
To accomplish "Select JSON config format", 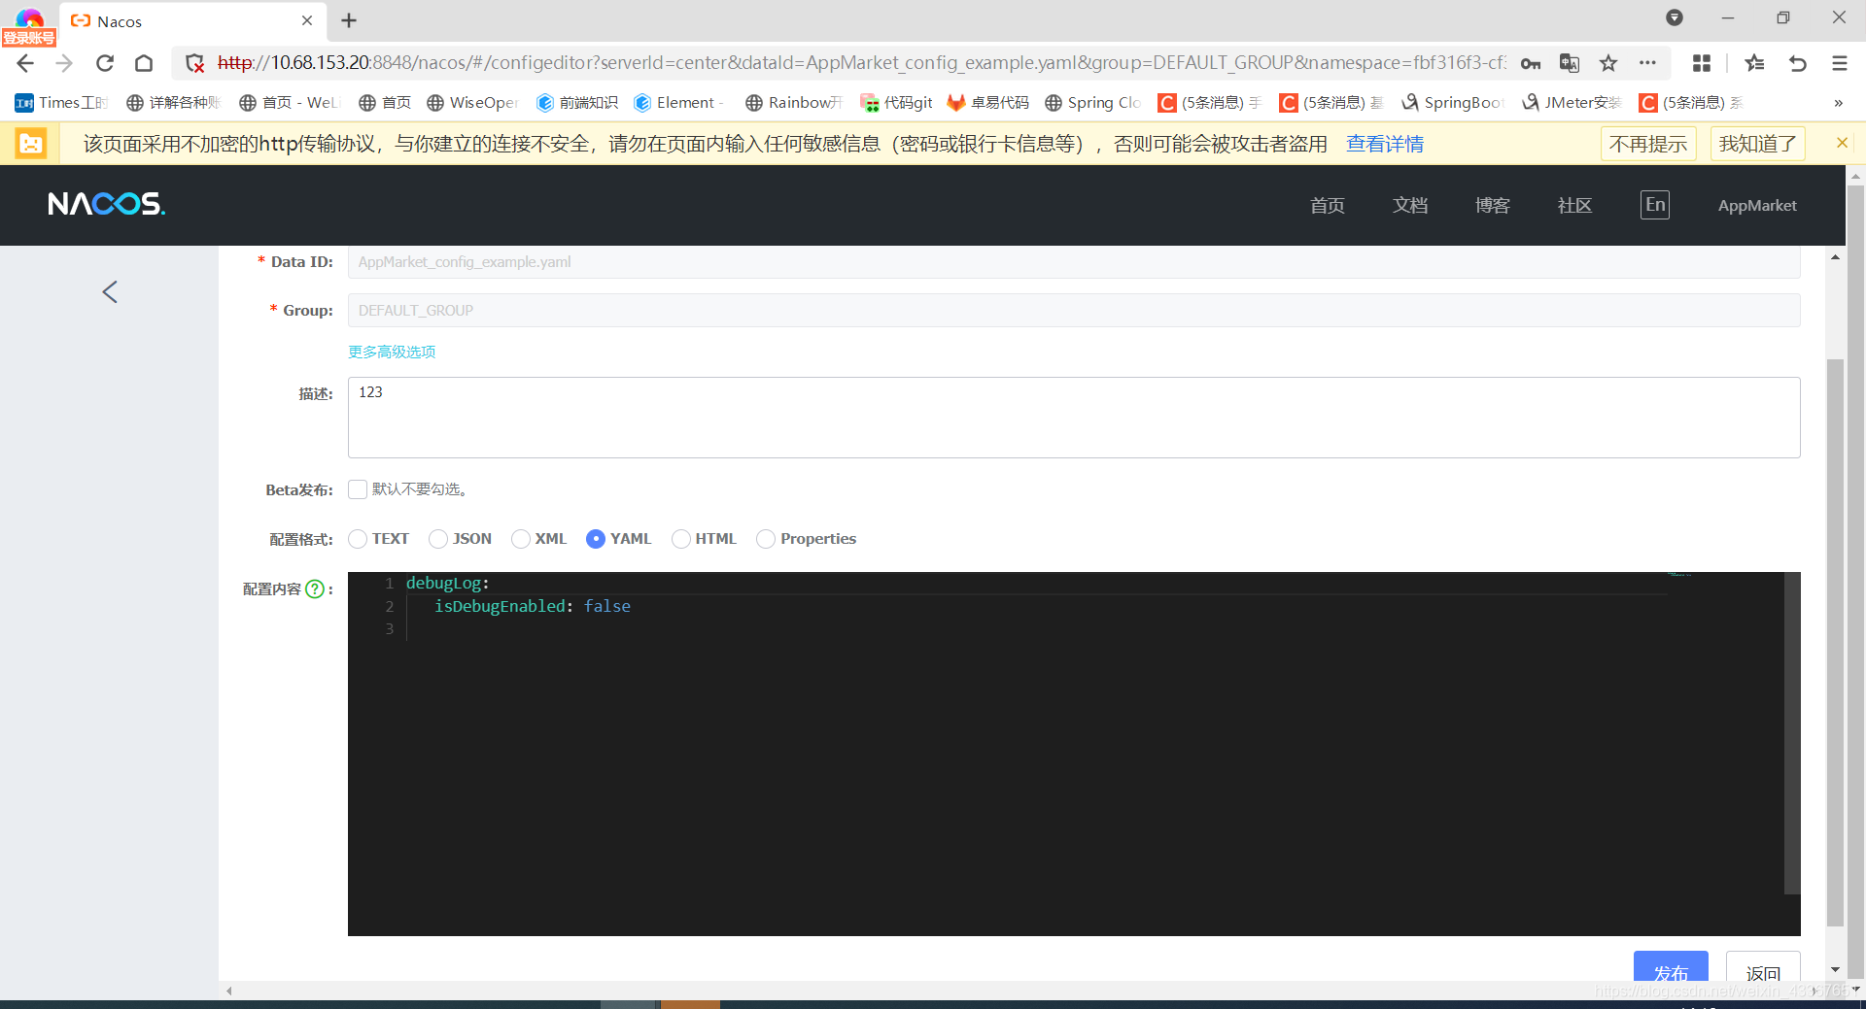I will 438,539.
